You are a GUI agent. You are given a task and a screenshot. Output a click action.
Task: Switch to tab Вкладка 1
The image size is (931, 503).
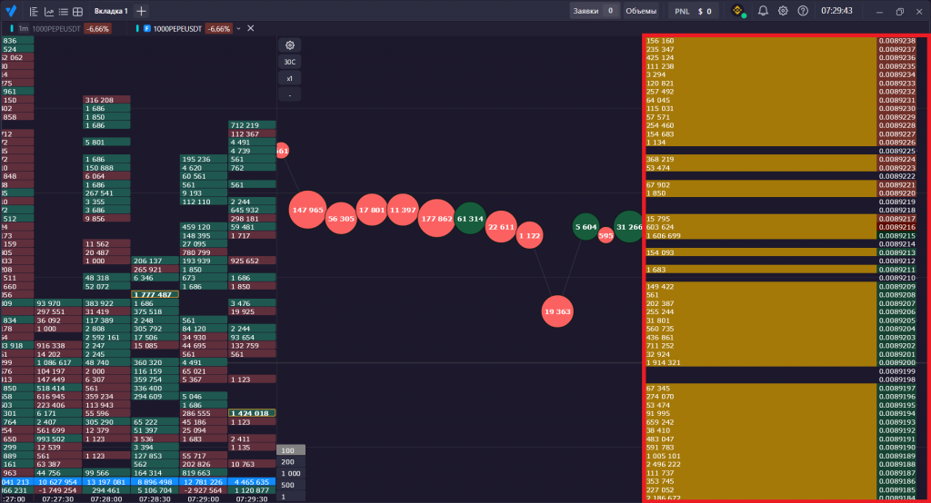click(x=111, y=11)
